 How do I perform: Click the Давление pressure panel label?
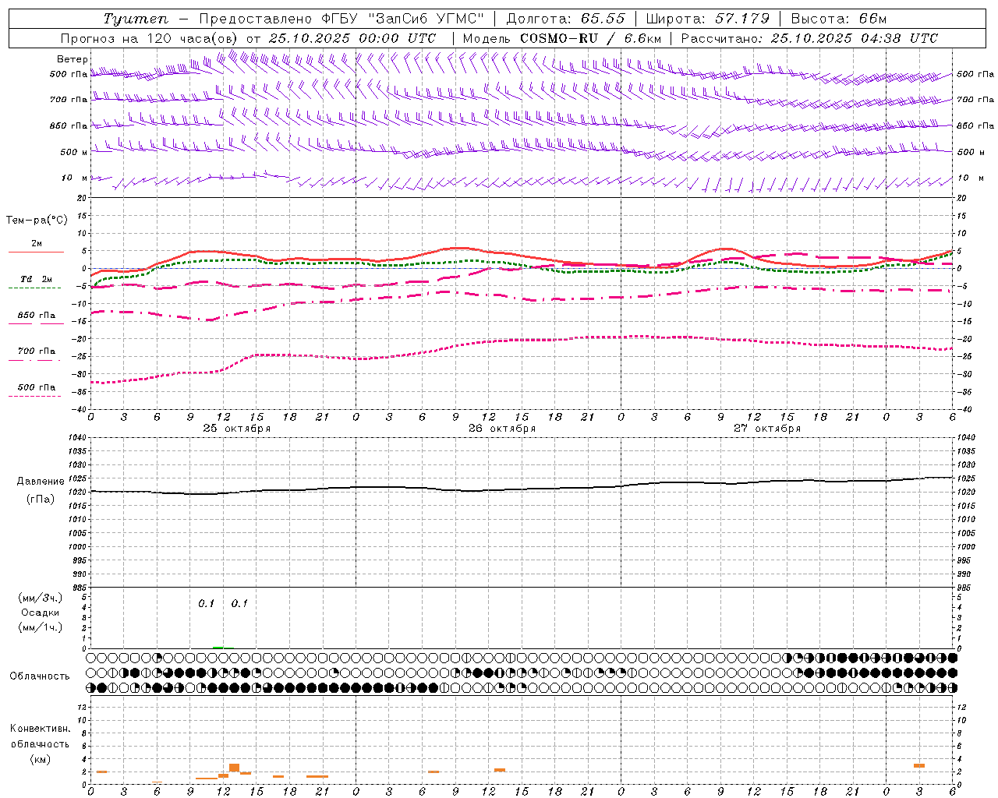coord(41,482)
